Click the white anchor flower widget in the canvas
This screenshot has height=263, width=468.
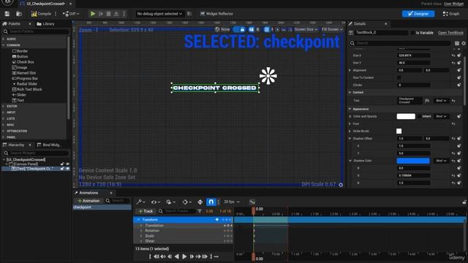tap(268, 76)
